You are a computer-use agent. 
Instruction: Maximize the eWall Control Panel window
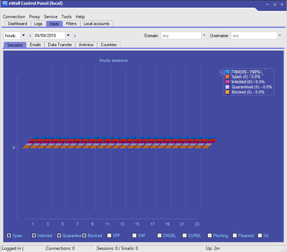[275, 4]
